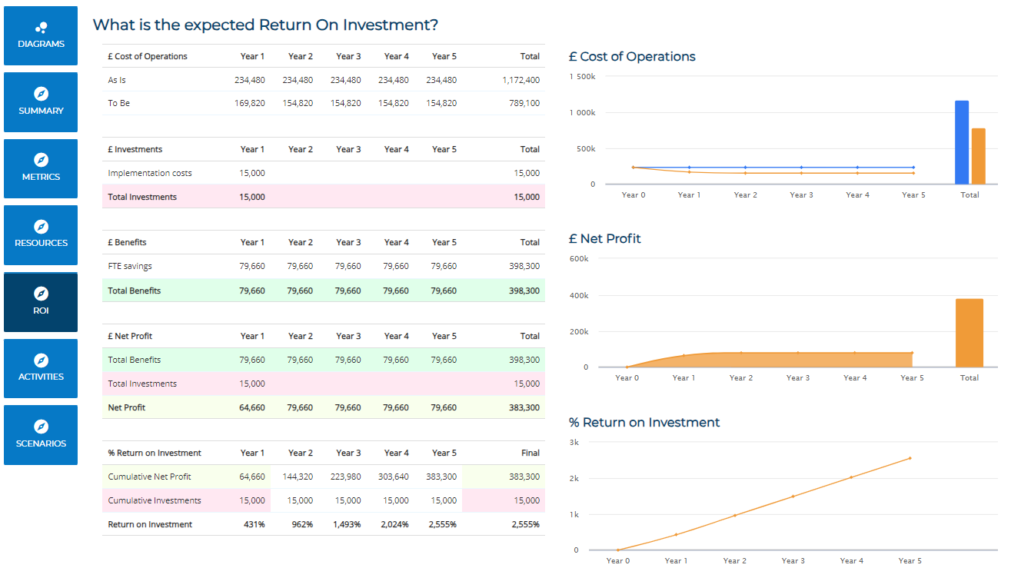
Task: Select the FTE savings row label
Action: pyautogui.click(x=130, y=266)
